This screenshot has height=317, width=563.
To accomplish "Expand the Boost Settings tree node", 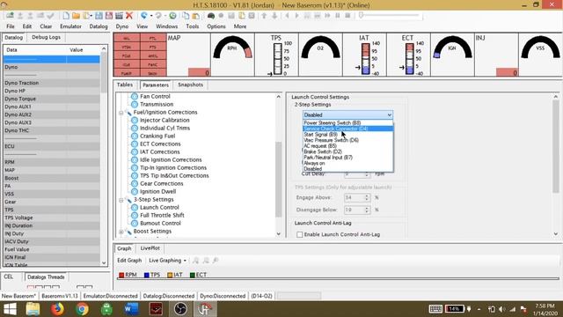I will point(121,232).
